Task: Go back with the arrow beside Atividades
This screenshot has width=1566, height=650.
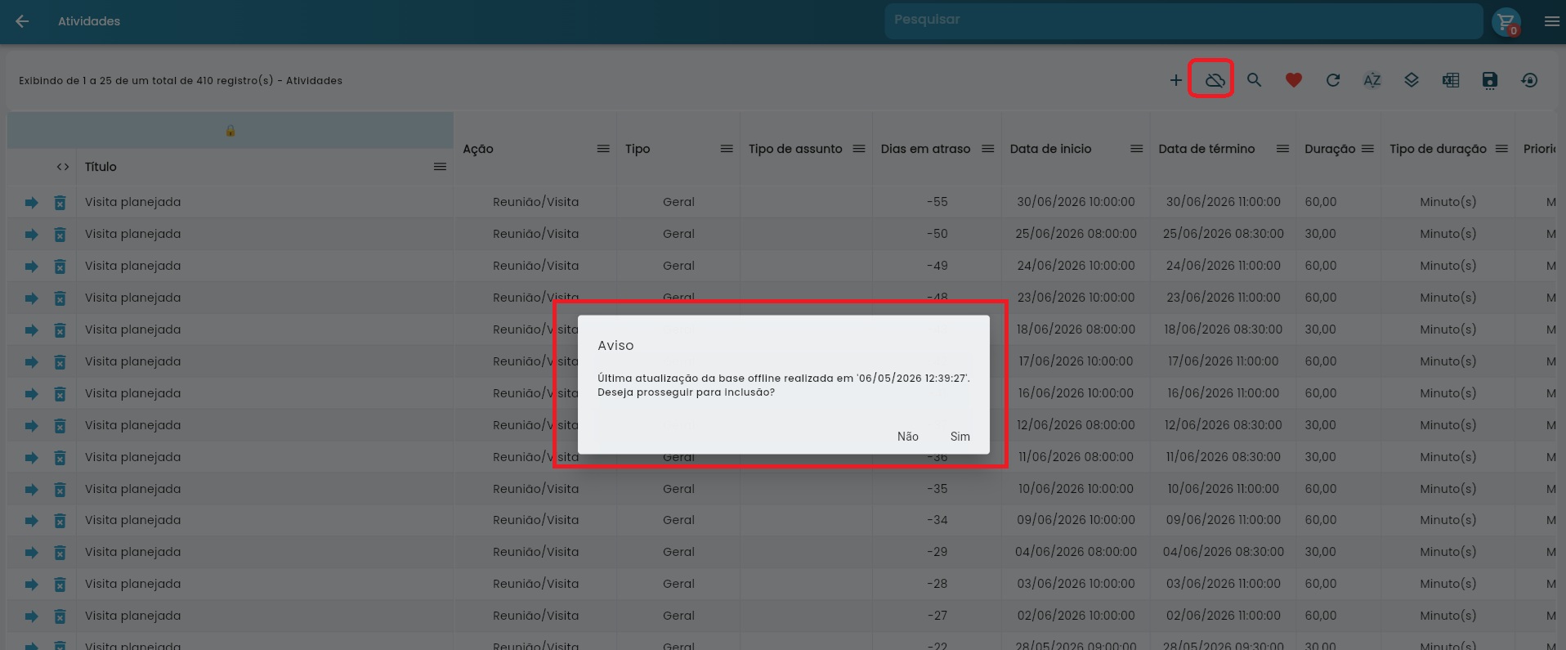Action: point(22,21)
